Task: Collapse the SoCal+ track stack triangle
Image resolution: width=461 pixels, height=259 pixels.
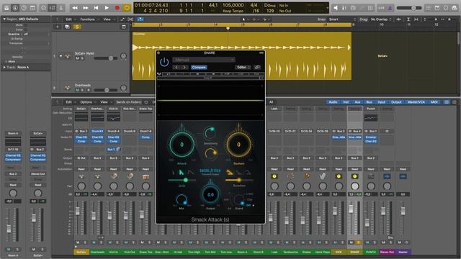Action: [x=61, y=56]
